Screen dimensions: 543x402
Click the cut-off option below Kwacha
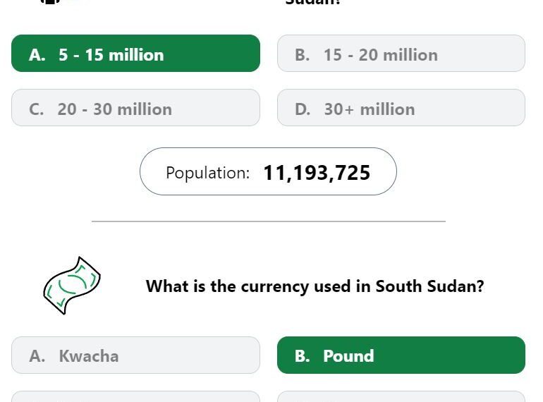135,396
